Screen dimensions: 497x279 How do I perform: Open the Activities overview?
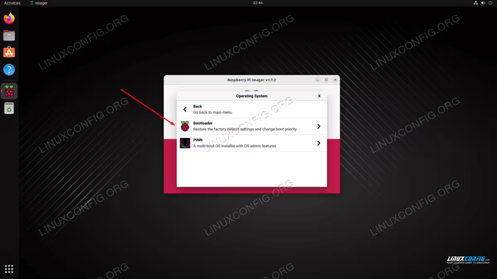click(12, 3)
